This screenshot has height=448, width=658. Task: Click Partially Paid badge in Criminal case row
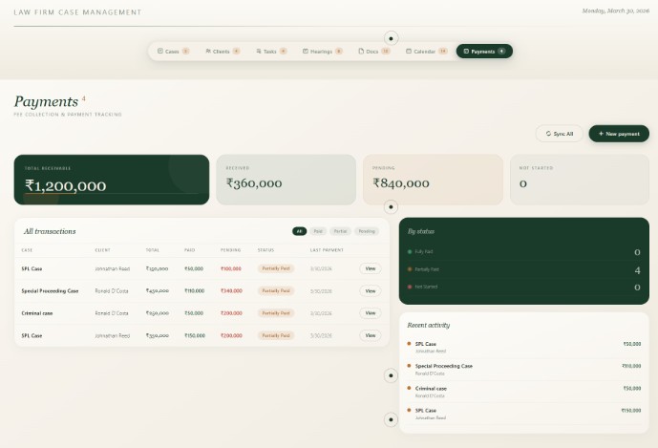point(276,313)
